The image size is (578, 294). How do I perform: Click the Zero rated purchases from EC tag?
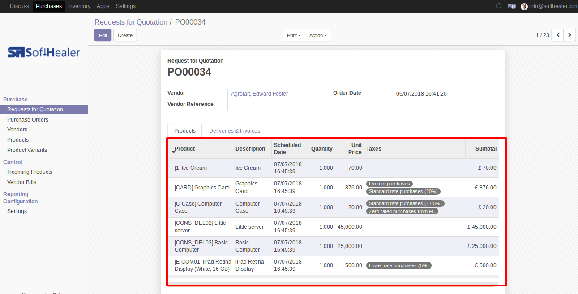[402, 211]
